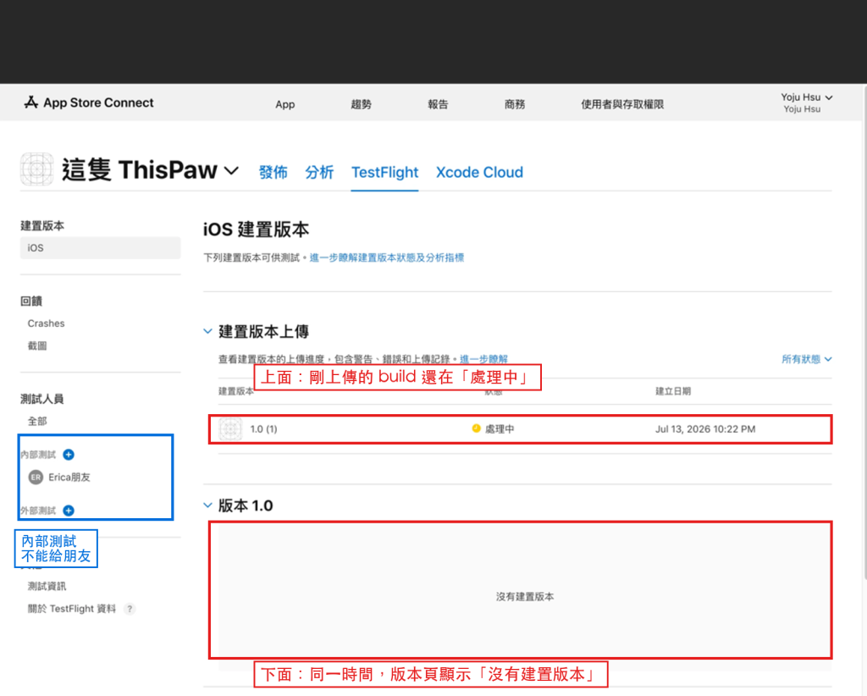Collapse the 版本 1.0 section
867x696 pixels.
pyautogui.click(x=208, y=505)
